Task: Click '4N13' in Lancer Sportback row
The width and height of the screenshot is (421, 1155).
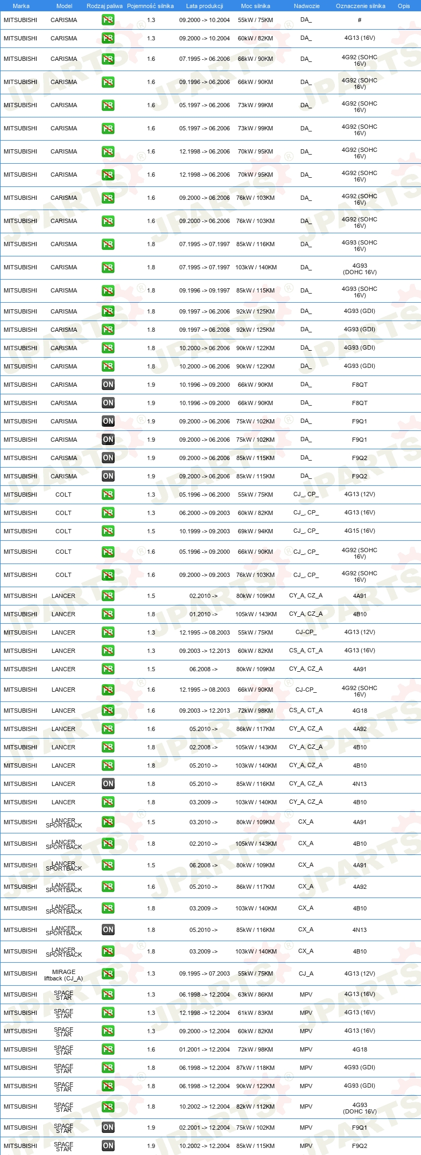Action: tap(360, 930)
